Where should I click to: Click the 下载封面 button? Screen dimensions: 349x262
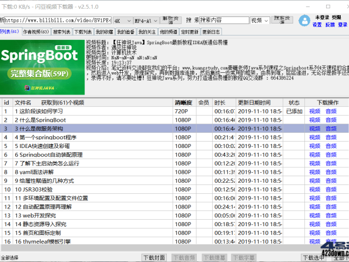pyautogui.click(x=154, y=258)
